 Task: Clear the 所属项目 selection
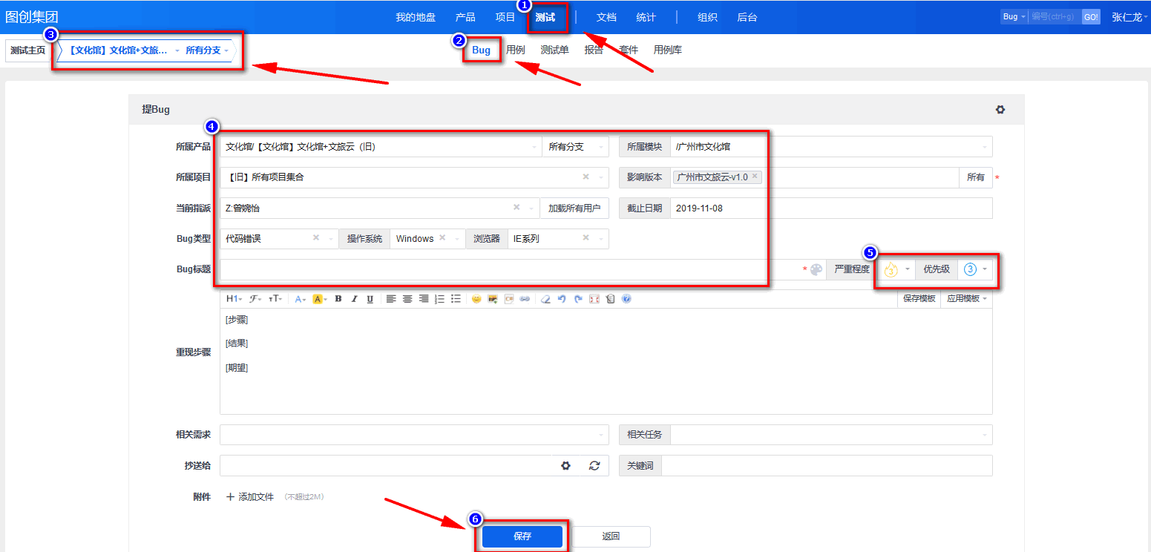[x=586, y=177]
